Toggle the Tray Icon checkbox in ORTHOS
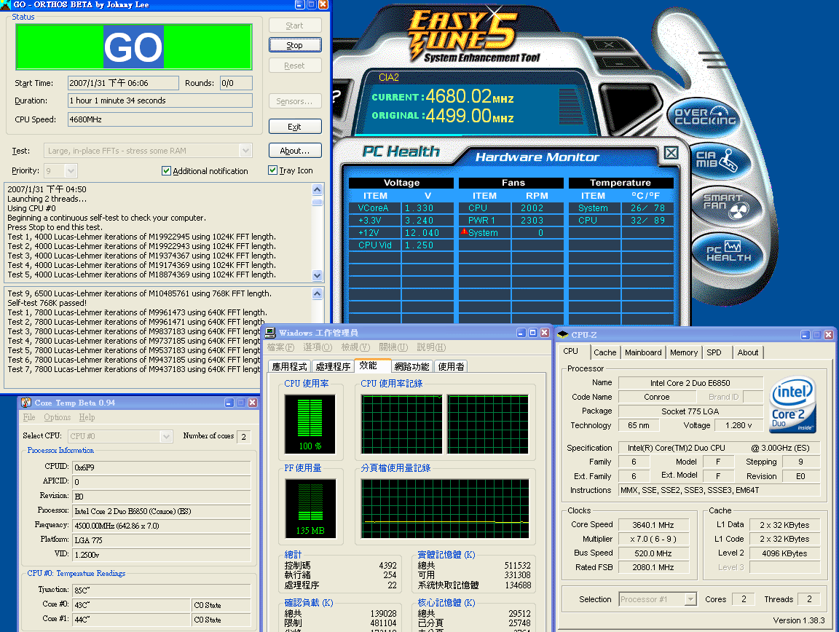This screenshot has width=839, height=632. 273,170
